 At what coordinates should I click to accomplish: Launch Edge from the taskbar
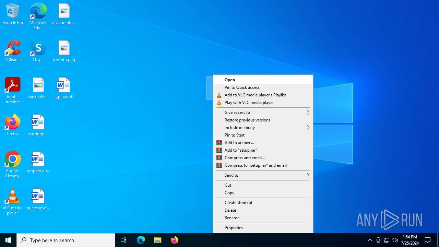pos(141,240)
